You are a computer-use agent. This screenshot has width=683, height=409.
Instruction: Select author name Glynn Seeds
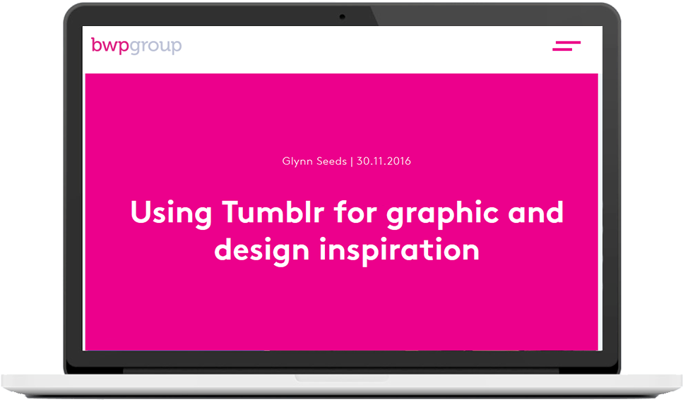(x=314, y=161)
